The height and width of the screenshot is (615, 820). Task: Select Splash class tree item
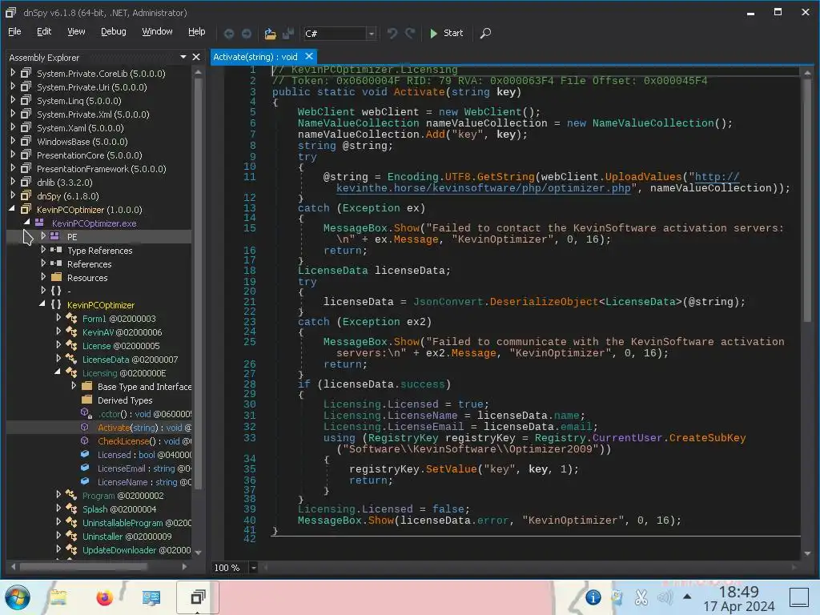[119, 508]
